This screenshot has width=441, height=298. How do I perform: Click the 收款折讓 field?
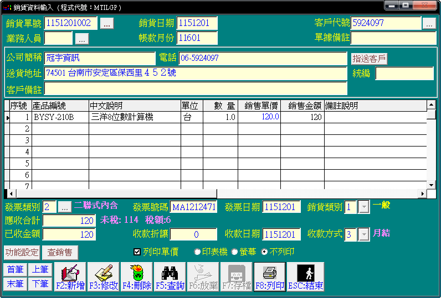pyautogui.click(x=193, y=234)
